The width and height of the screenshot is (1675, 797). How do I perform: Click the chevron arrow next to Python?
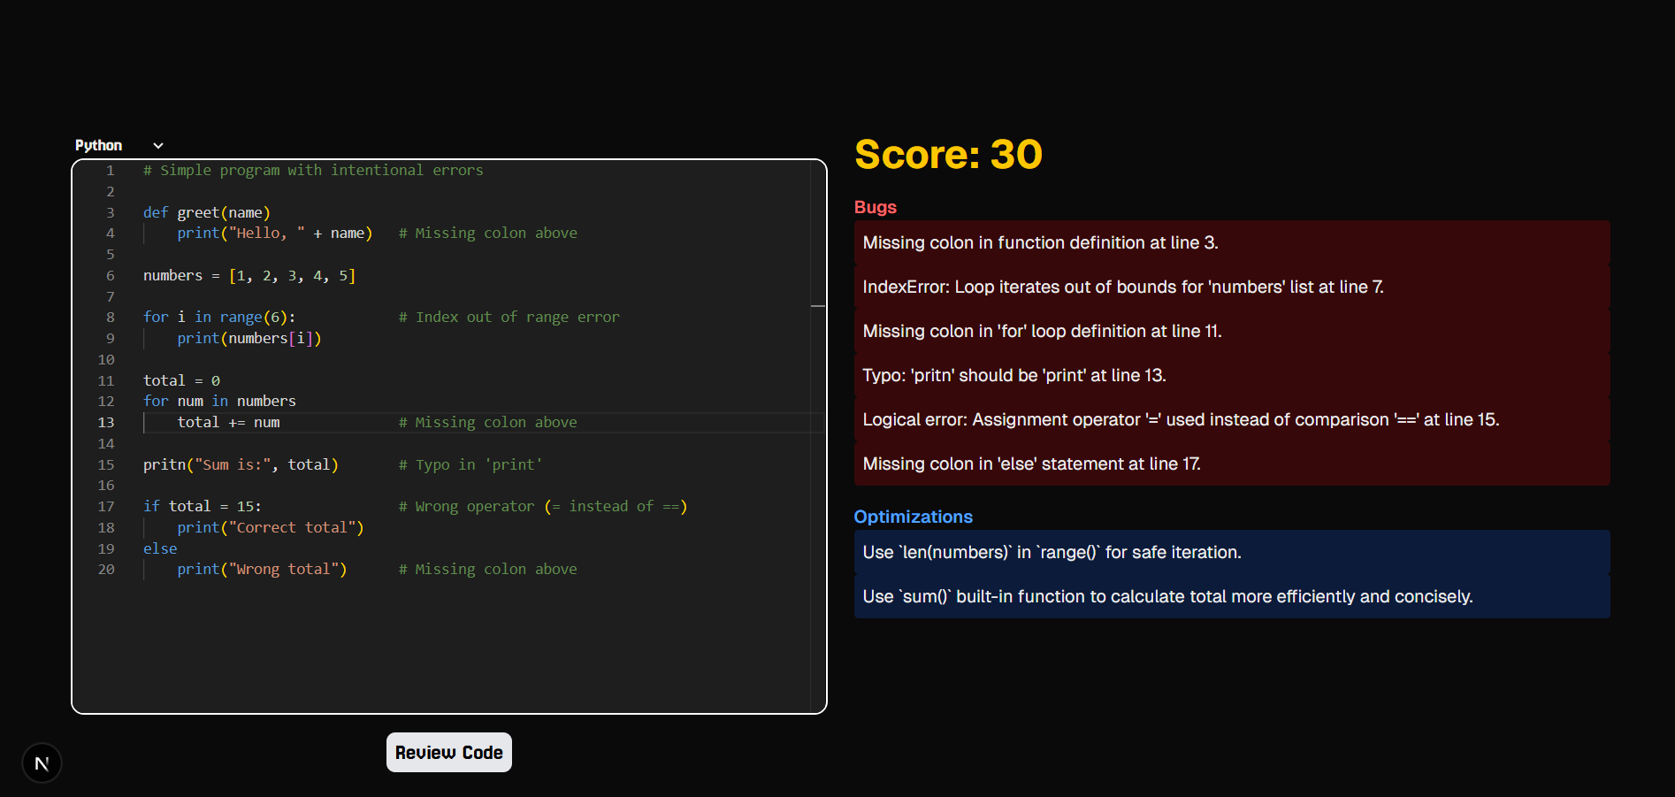pyautogui.click(x=158, y=146)
